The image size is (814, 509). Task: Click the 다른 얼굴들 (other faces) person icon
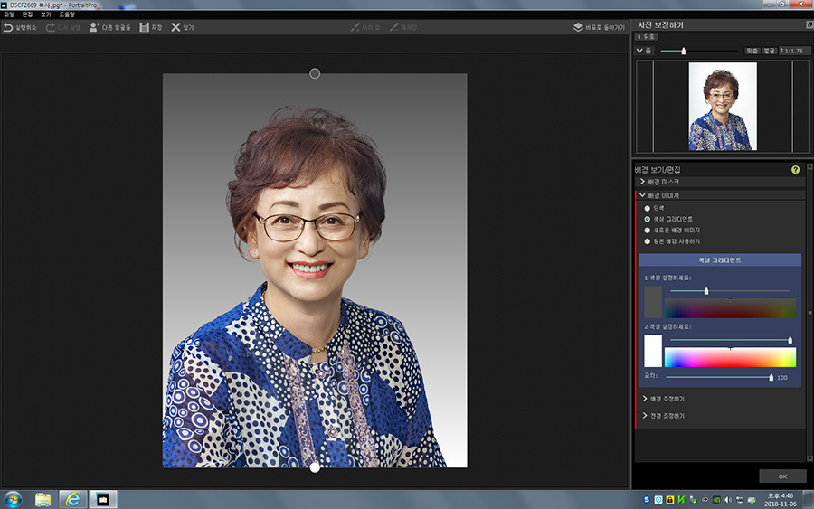pyautogui.click(x=94, y=27)
